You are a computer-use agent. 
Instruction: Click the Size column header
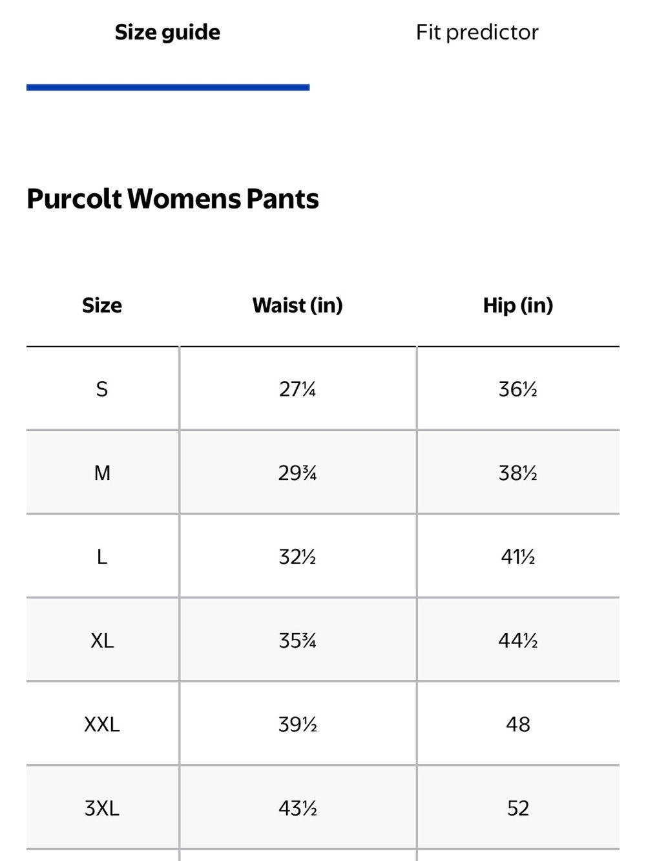102,305
